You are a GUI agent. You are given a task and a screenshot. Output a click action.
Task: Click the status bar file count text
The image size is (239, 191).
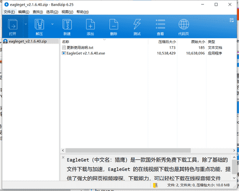click(x=198, y=185)
